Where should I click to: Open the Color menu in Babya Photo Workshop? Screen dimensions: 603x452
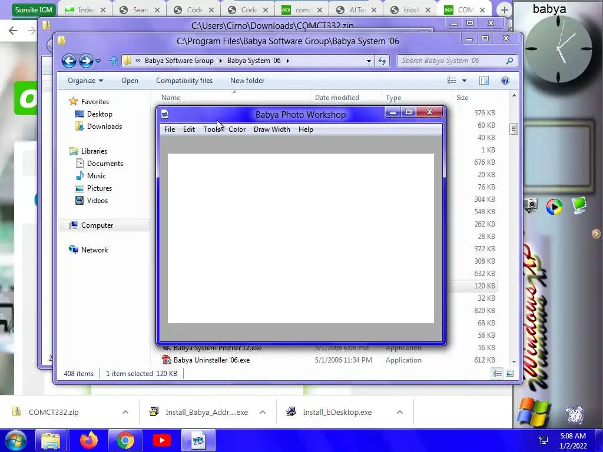point(237,129)
